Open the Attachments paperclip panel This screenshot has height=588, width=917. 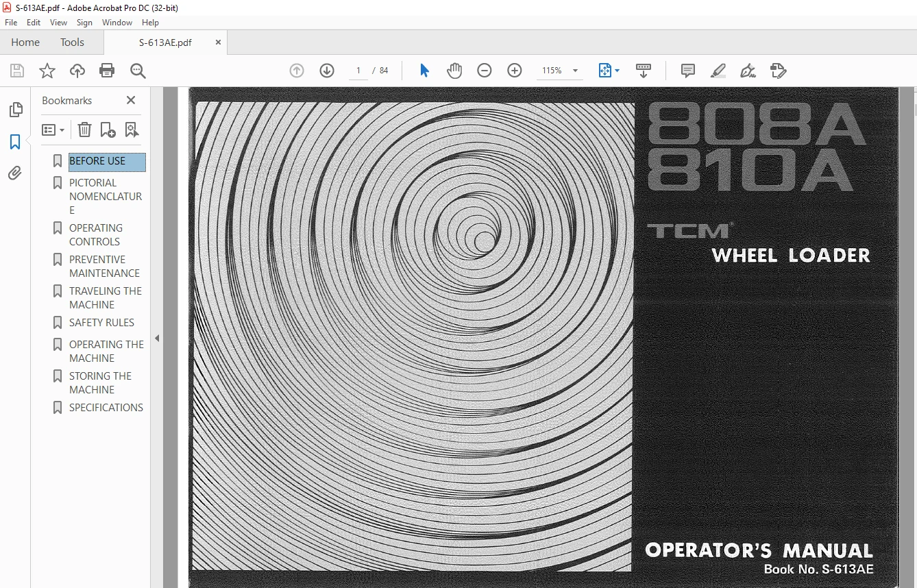tap(15, 173)
